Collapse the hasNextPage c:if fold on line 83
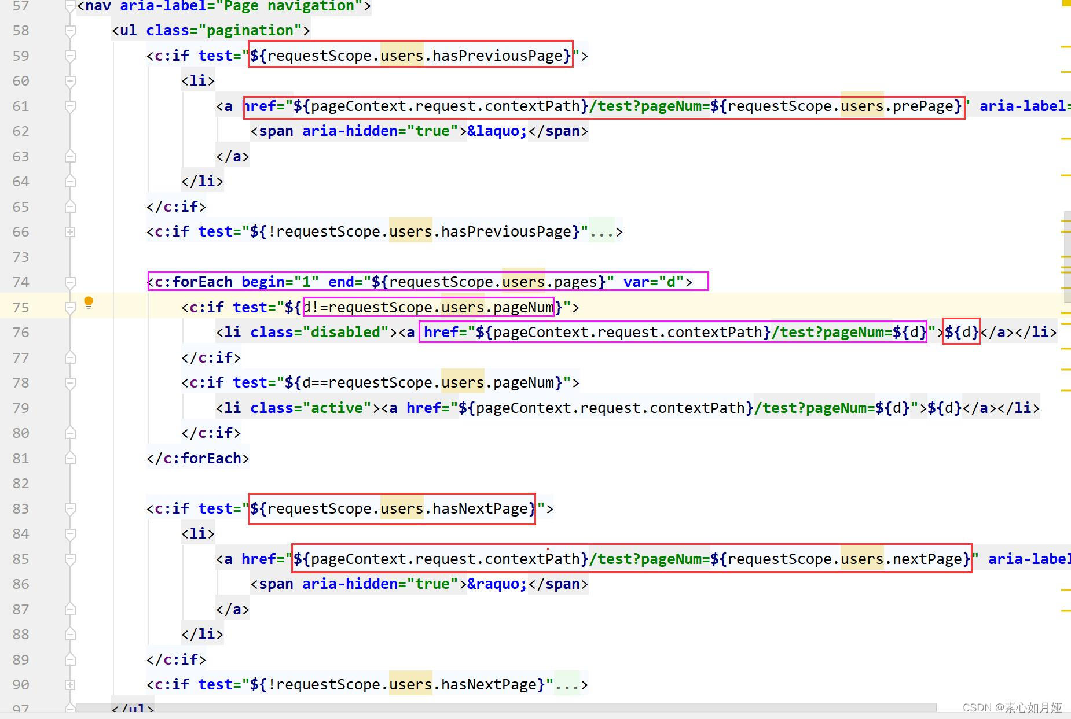Image resolution: width=1071 pixels, height=719 pixels. click(70, 509)
